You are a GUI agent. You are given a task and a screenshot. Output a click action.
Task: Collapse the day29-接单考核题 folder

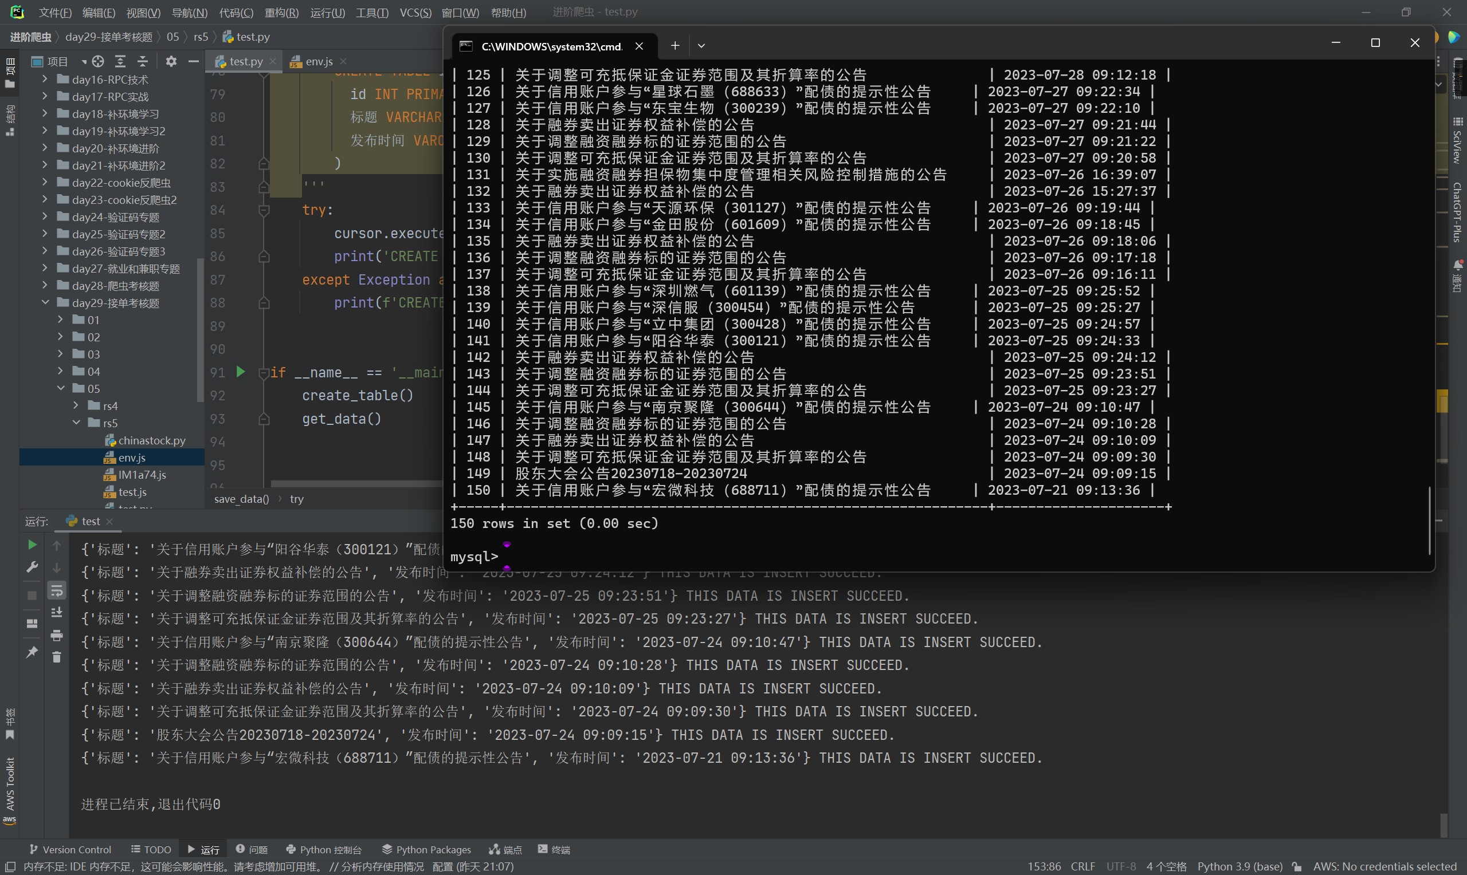coord(45,302)
